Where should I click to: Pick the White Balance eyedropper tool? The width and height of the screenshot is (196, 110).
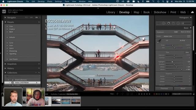[159, 41]
